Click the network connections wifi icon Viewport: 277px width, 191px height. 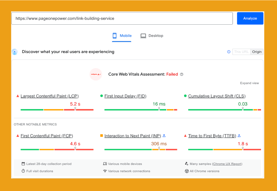(x=106, y=171)
